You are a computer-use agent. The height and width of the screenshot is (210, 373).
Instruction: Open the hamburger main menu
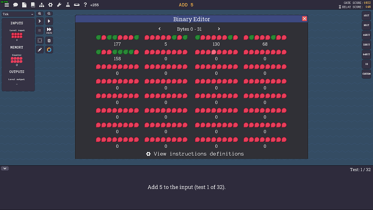pos(7,5)
